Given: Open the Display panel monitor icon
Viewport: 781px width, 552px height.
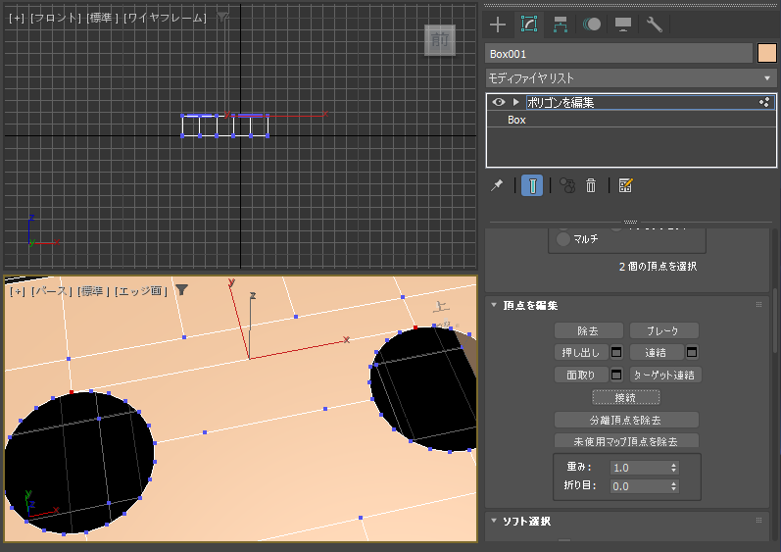Looking at the screenshot, I should pos(623,24).
